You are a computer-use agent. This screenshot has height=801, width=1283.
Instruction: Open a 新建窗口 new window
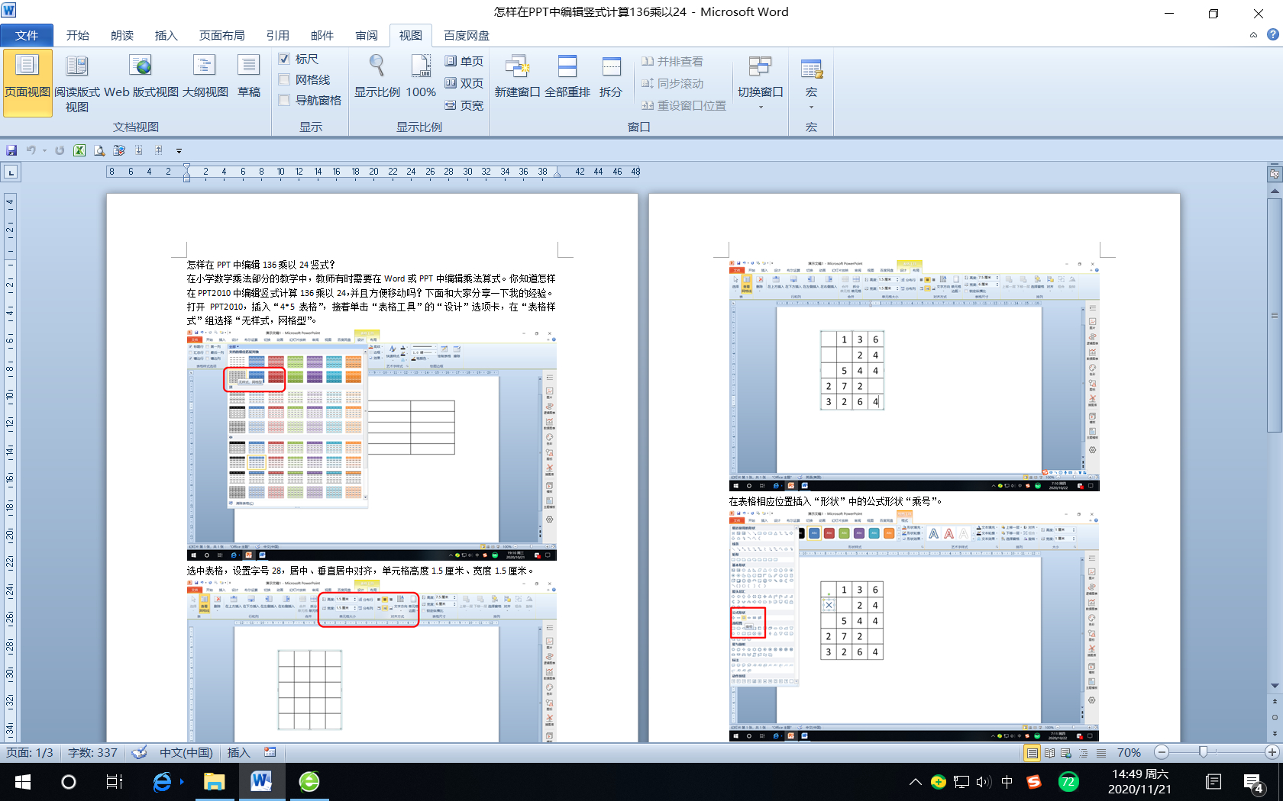pos(517,76)
